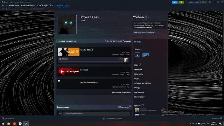Open Работы в мастерской link
Viewport: 224px width, 126px height.
[x=142, y=83]
